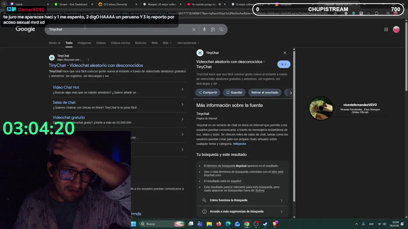Click the magnifying glass search icon

[x=221, y=29]
